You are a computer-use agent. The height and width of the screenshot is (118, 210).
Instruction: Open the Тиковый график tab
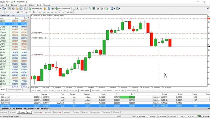pos(14,90)
